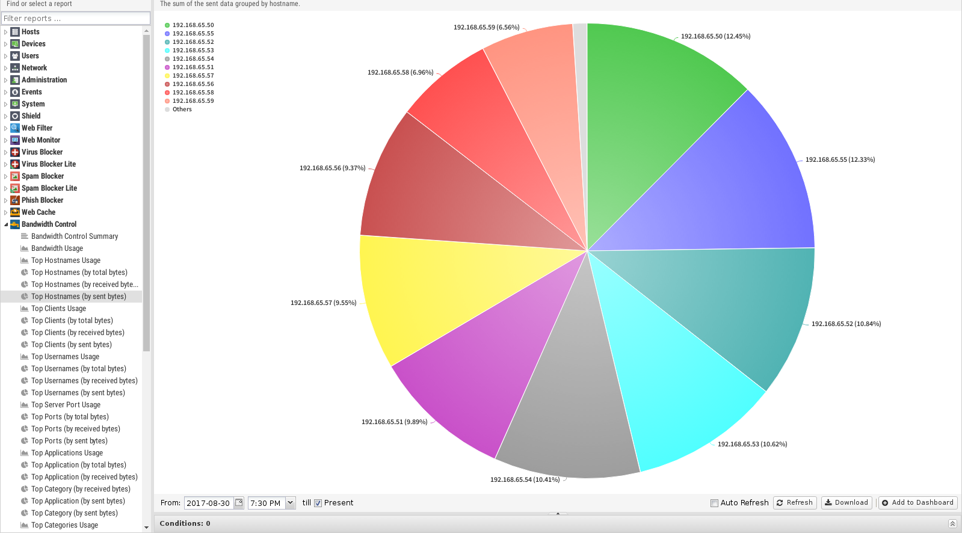Screen dimensions: 962x533
Task: Open Top Applications Usage report
Action: 67,453
